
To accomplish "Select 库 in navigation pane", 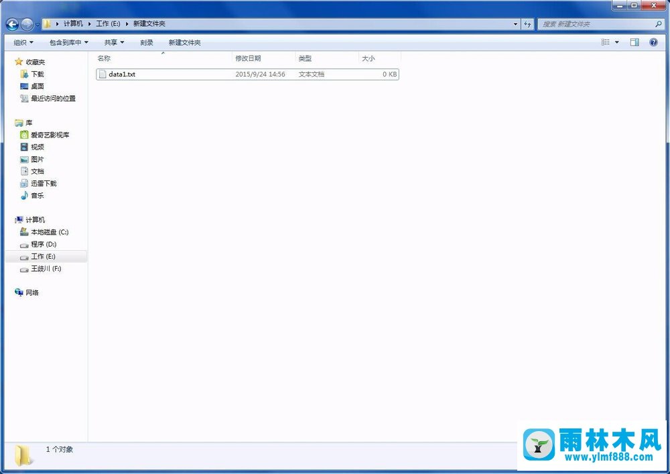I will click(x=29, y=123).
